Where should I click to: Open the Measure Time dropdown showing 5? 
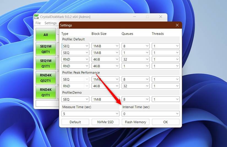tap(90, 114)
